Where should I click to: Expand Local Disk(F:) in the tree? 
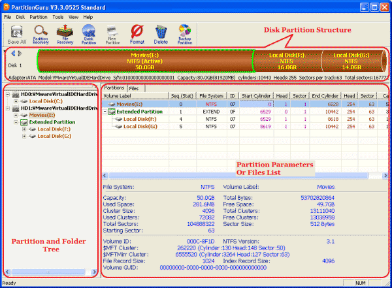click(x=24, y=129)
